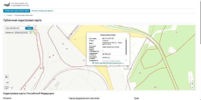Click the map scale bar showing 100 m
201x100 pixels.
pos(9,87)
